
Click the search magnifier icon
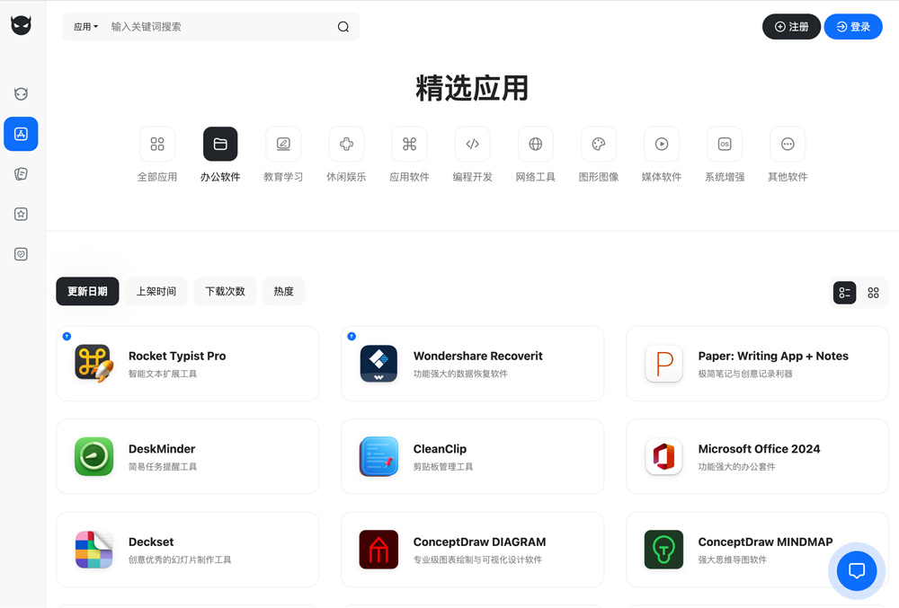pos(343,27)
